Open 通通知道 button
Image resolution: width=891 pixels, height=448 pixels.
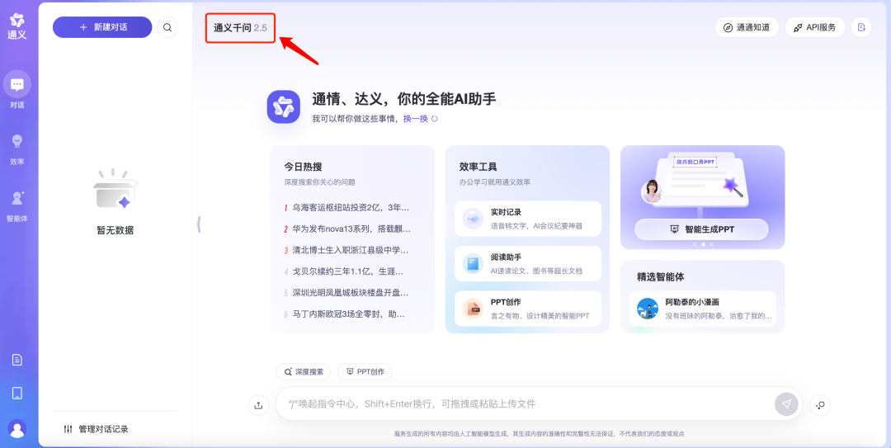[747, 27]
